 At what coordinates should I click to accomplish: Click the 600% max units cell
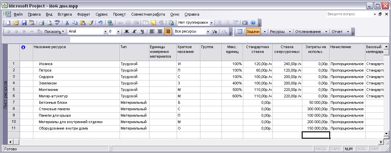click(232, 96)
